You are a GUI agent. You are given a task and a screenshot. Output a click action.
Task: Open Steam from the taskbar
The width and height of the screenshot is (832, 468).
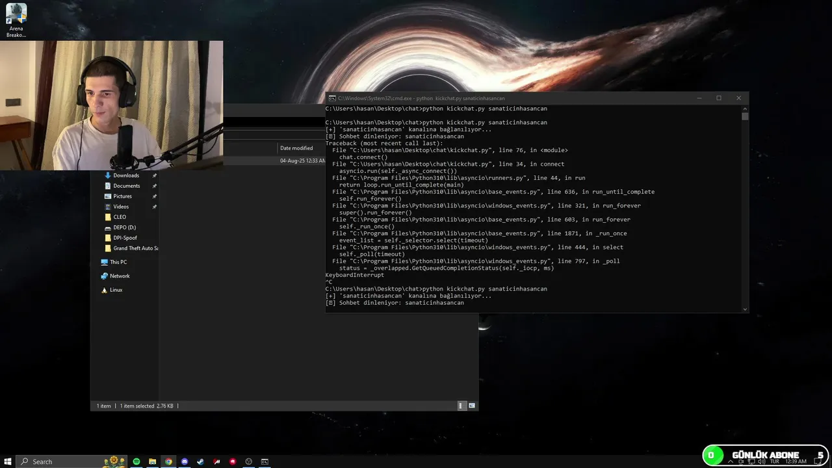tap(200, 461)
